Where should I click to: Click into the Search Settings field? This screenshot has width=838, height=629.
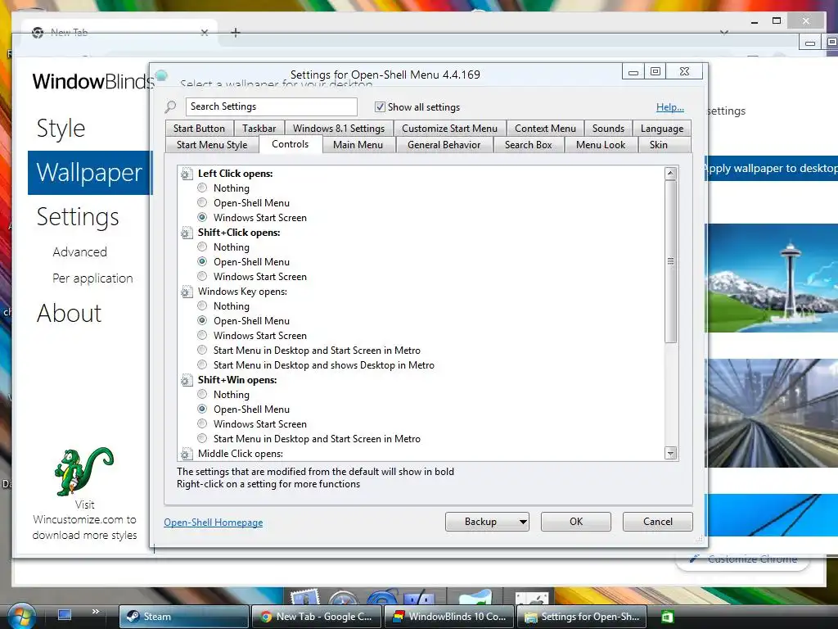[x=272, y=106]
